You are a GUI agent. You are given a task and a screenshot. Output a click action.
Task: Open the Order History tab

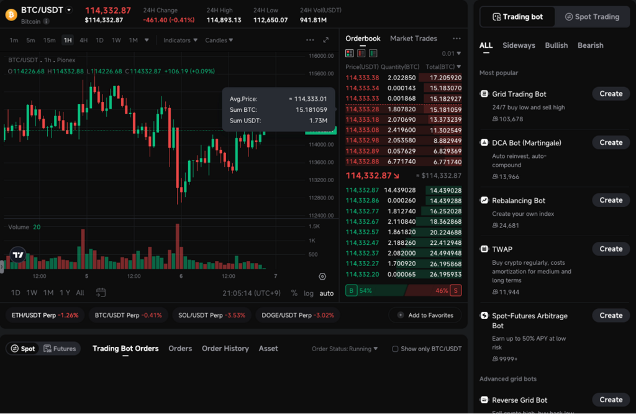point(225,349)
